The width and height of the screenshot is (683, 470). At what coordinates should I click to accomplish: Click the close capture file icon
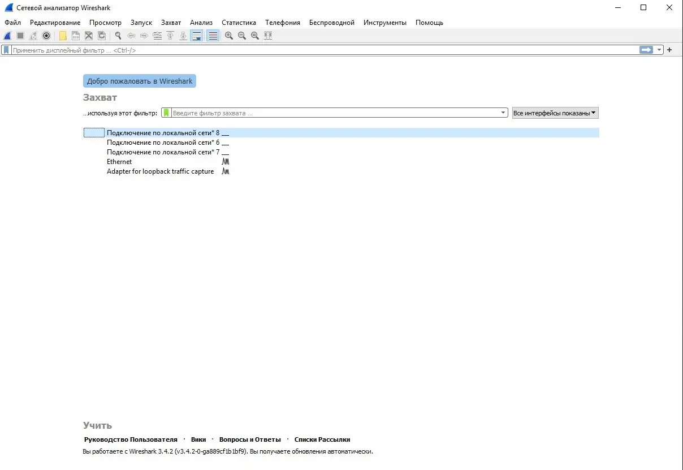point(89,36)
